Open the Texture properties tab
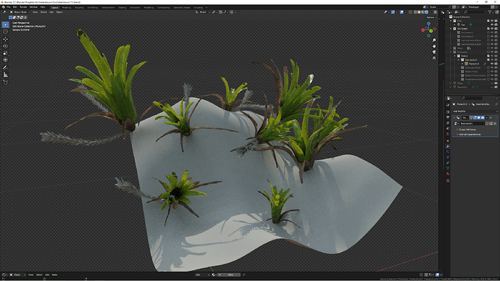The height and width of the screenshot is (281, 500). 448,180
